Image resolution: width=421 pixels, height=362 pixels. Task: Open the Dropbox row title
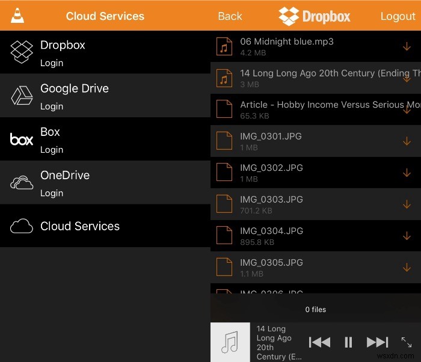[63, 45]
